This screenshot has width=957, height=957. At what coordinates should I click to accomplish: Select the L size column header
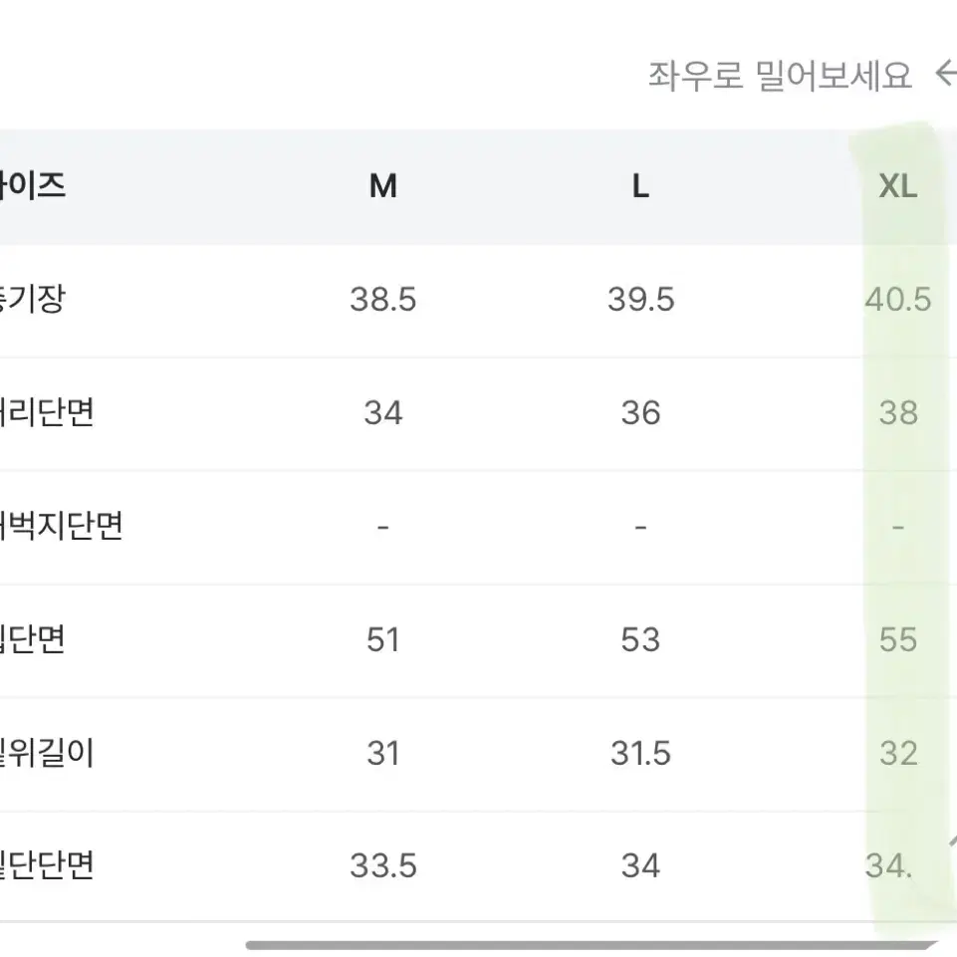coord(640,185)
